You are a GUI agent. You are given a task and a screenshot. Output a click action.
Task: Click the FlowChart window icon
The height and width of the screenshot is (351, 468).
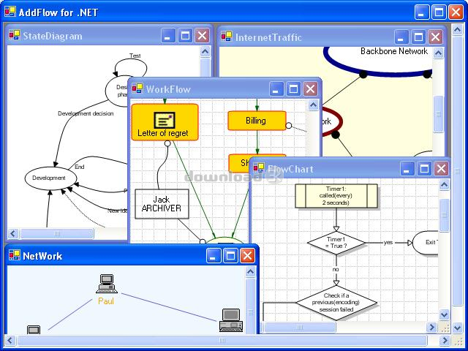pyautogui.click(x=258, y=167)
